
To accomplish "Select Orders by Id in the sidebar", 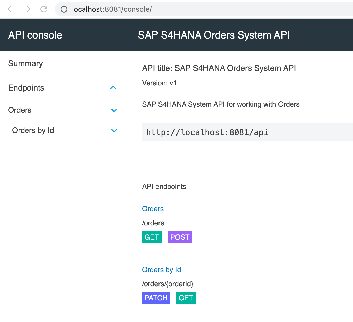I will [x=33, y=130].
